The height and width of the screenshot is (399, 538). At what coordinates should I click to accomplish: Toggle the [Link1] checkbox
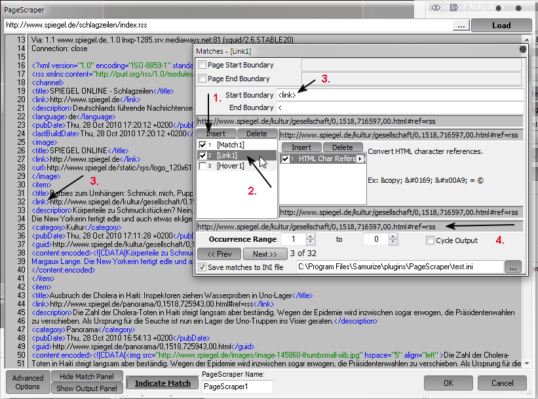tap(202, 155)
